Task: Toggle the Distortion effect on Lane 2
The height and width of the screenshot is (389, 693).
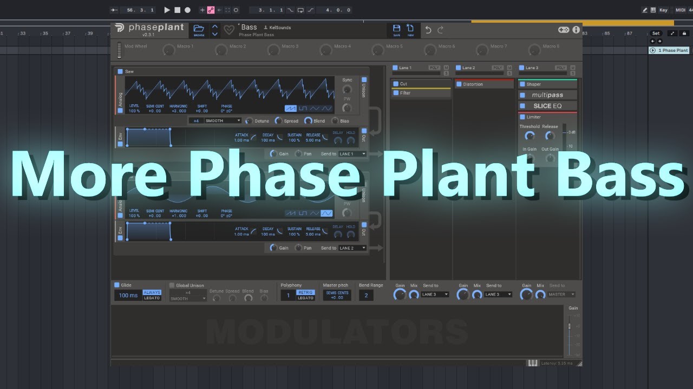Action: pos(459,84)
